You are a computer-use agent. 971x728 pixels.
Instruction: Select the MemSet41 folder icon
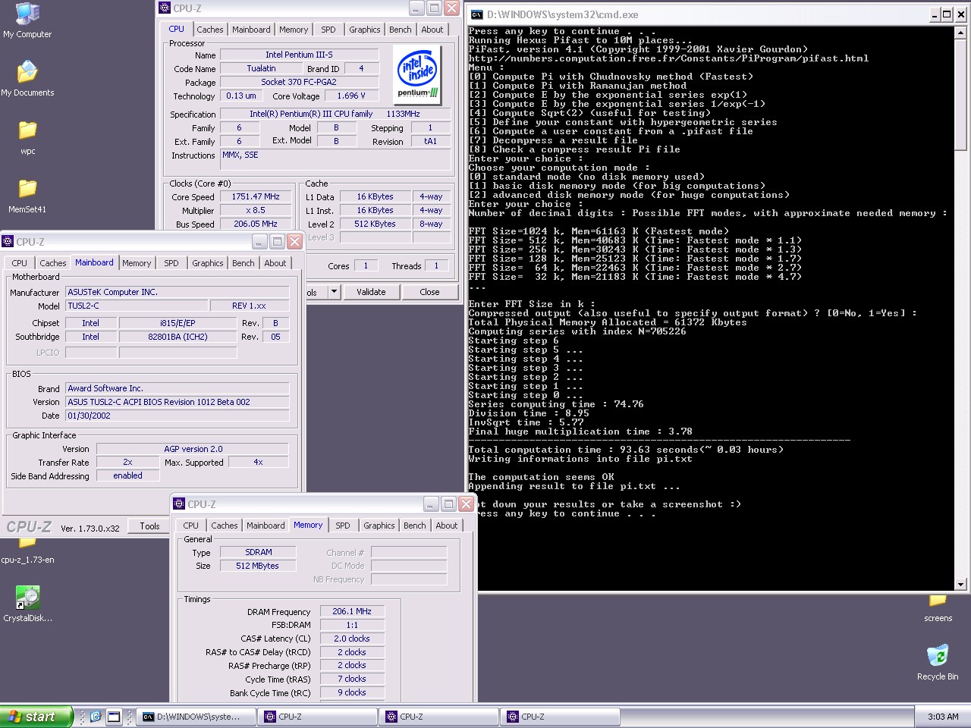click(27, 196)
